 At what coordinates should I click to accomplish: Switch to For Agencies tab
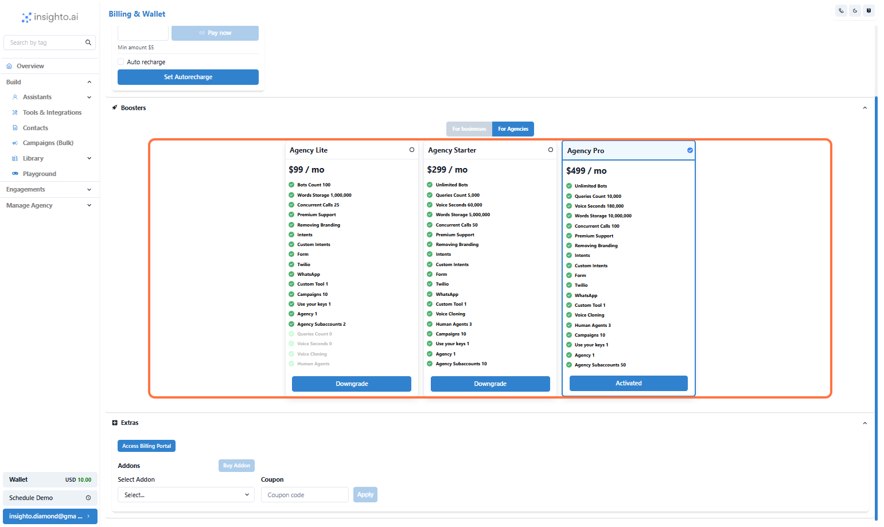pos(513,129)
